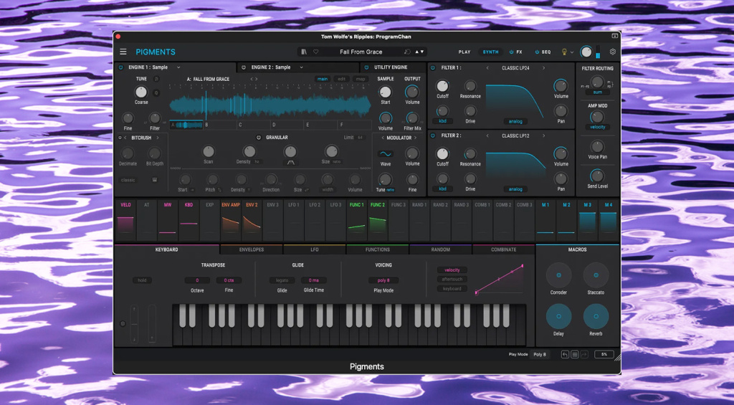Click the Granular Scan knob

(209, 151)
